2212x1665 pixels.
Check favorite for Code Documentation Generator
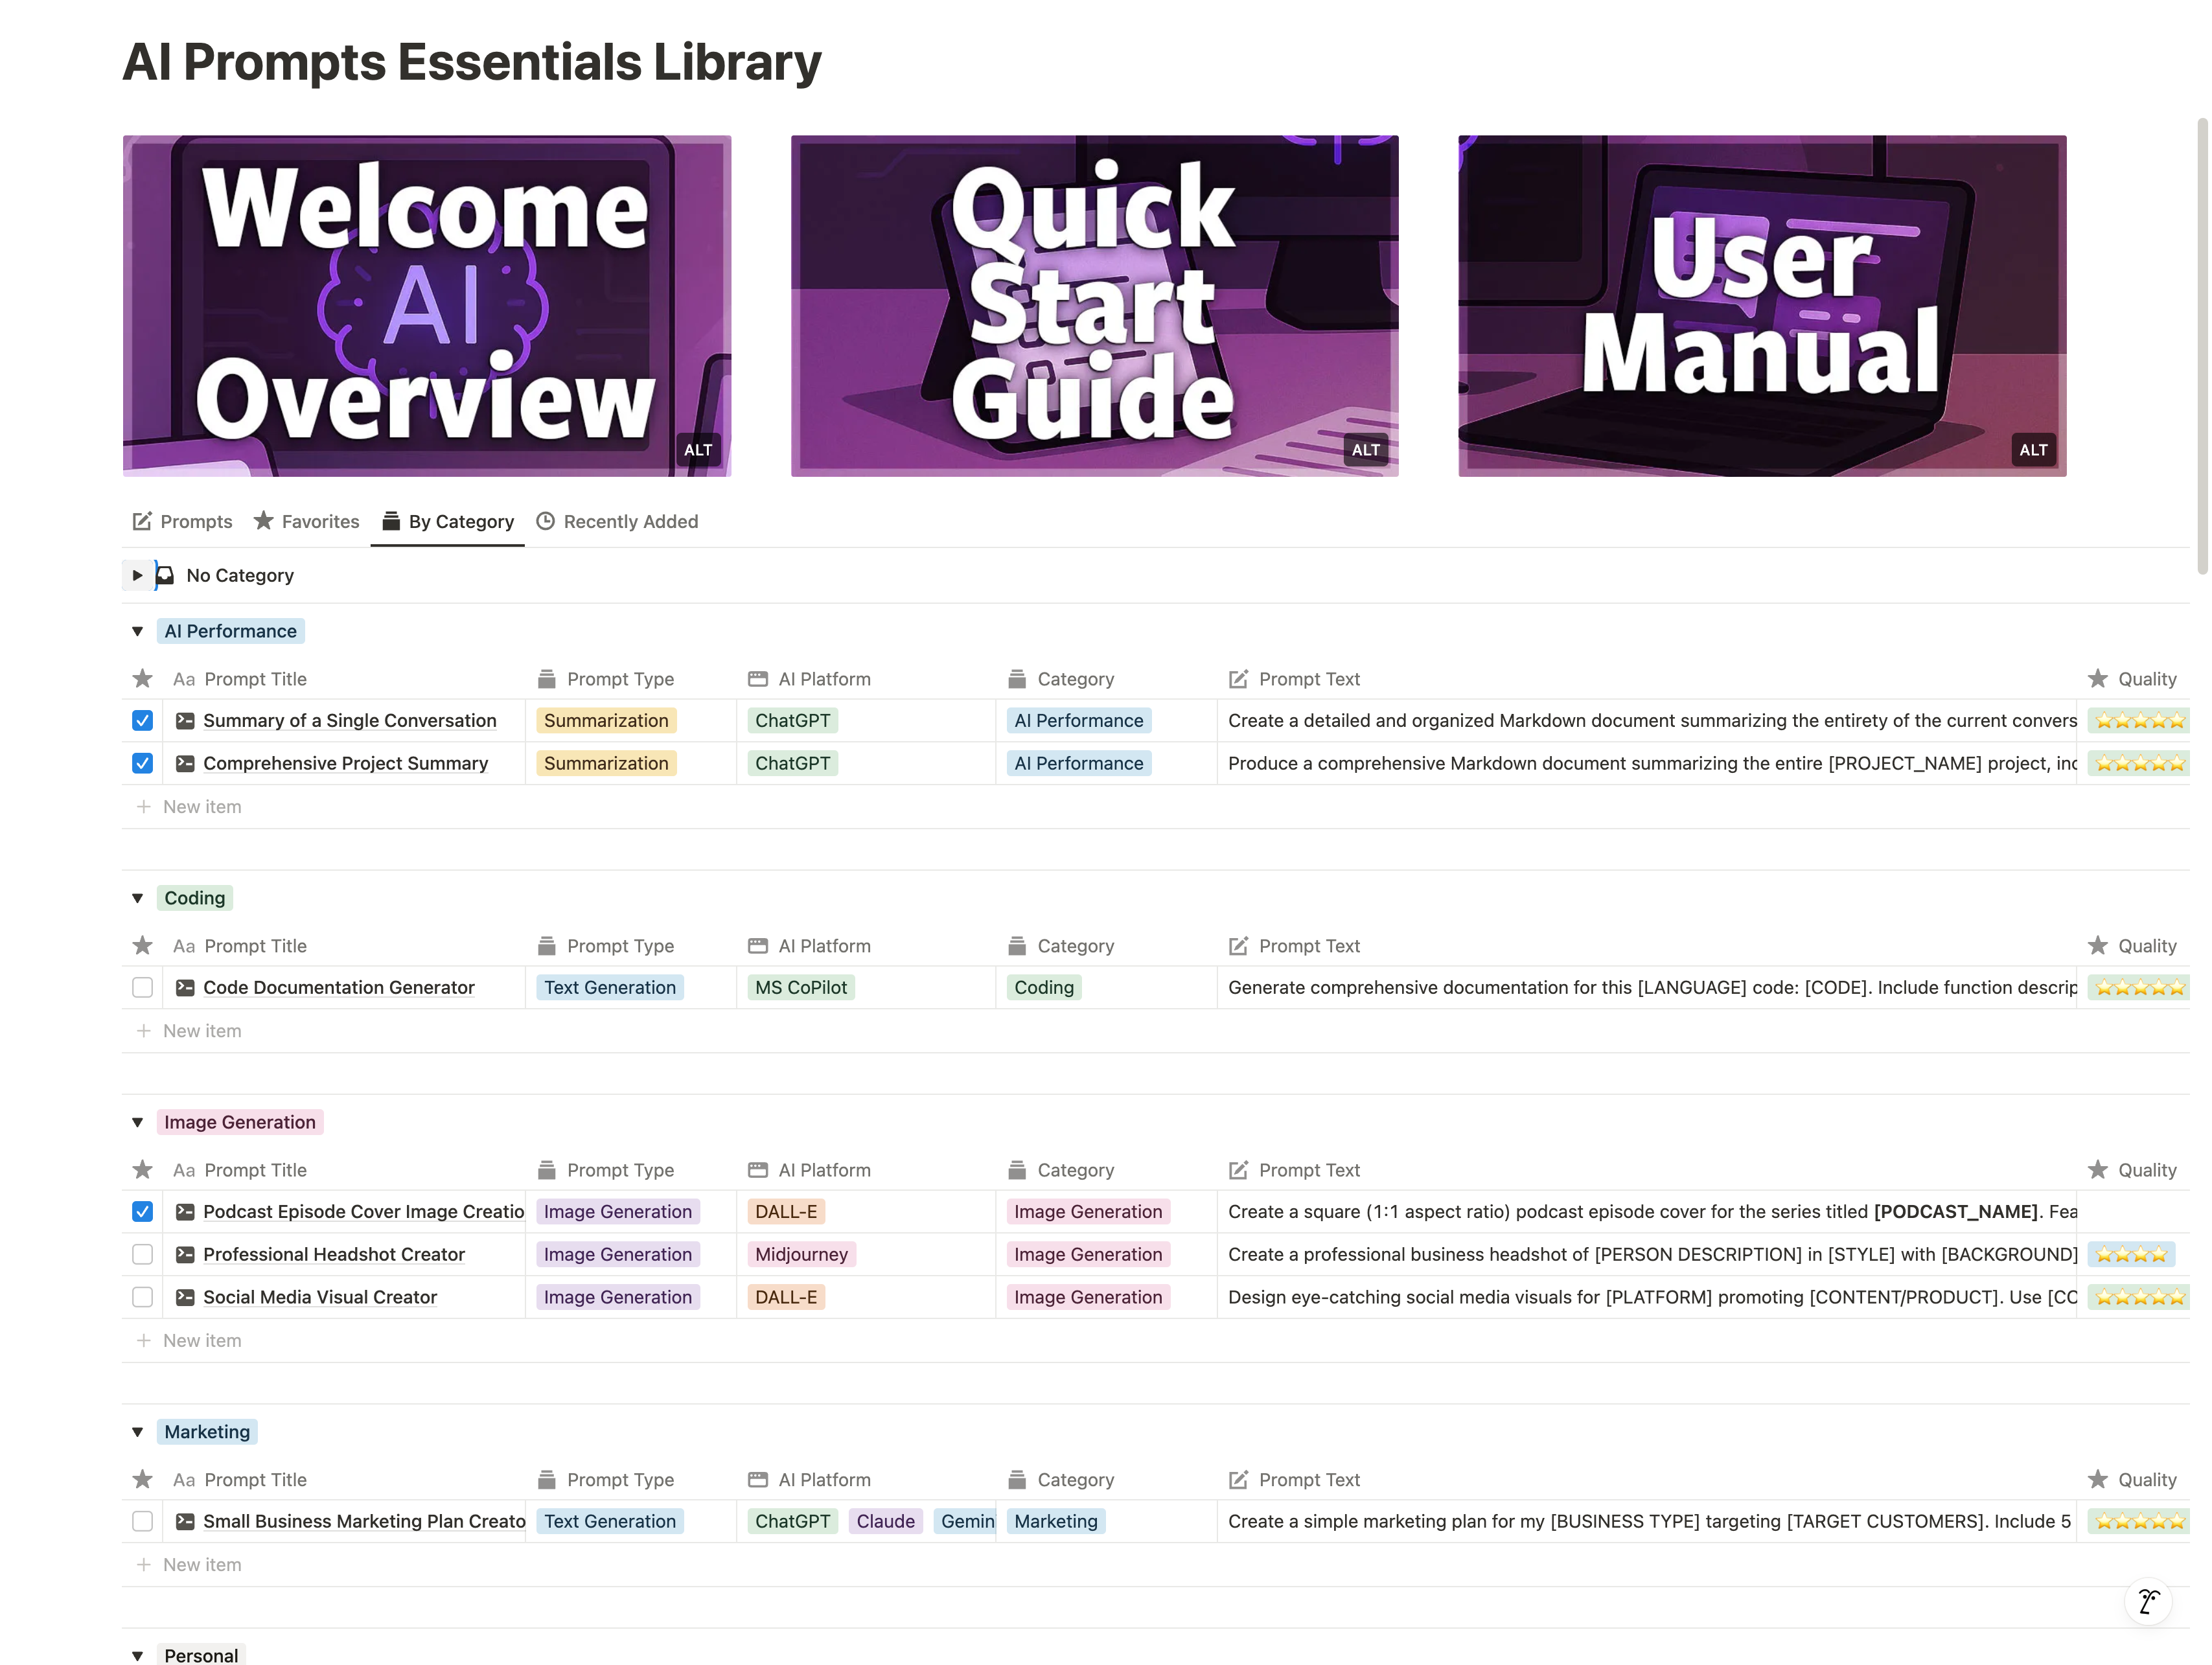coord(143,987)
